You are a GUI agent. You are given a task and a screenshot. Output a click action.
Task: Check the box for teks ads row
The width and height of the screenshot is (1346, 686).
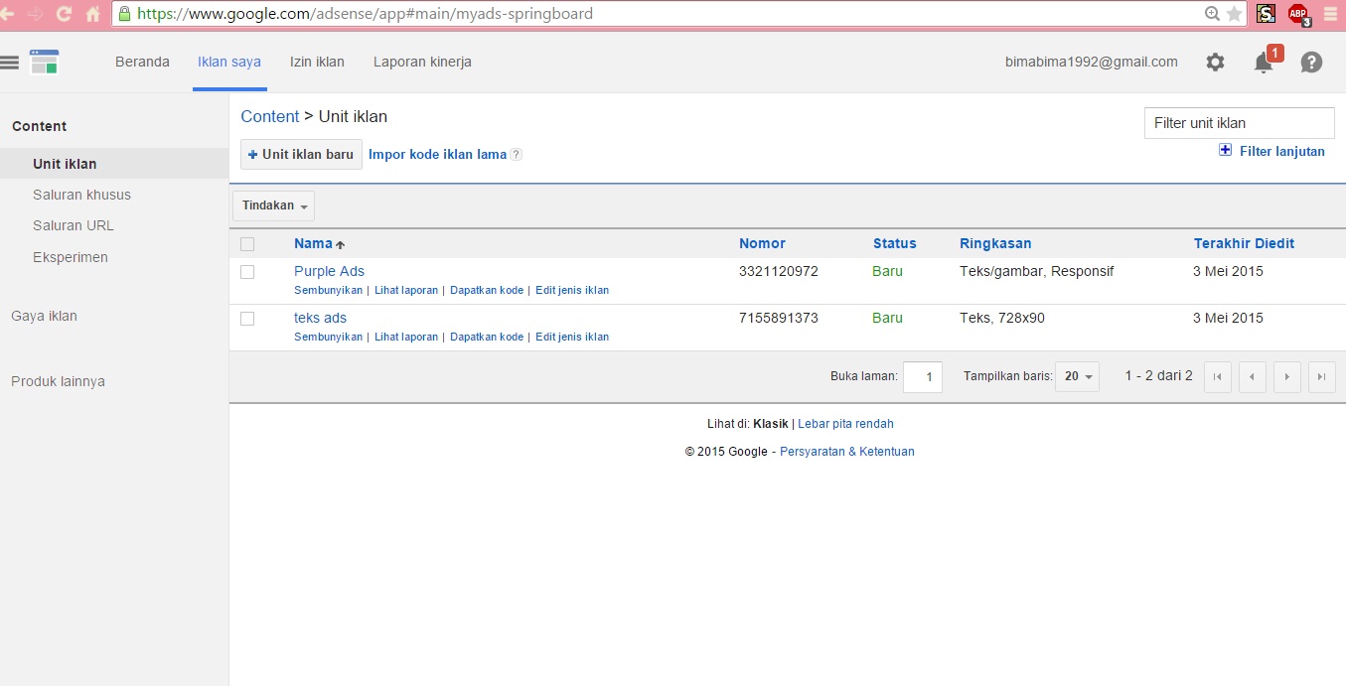247,319
